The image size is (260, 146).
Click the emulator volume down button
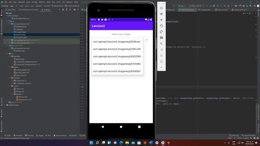(161, 20)
